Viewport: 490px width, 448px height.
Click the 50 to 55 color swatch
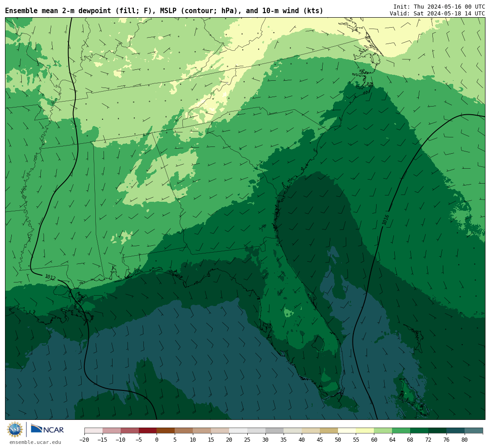(x=347, y=431)
